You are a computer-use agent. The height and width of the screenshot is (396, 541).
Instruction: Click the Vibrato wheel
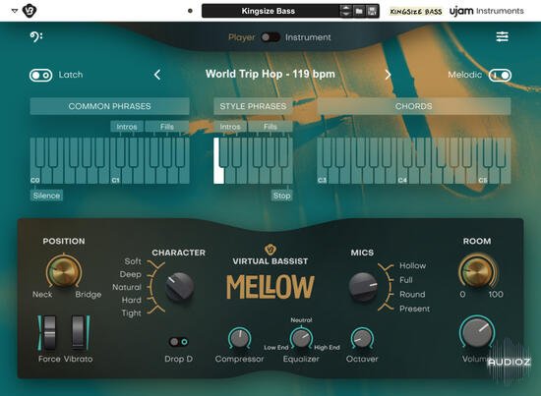coord(78,332)
